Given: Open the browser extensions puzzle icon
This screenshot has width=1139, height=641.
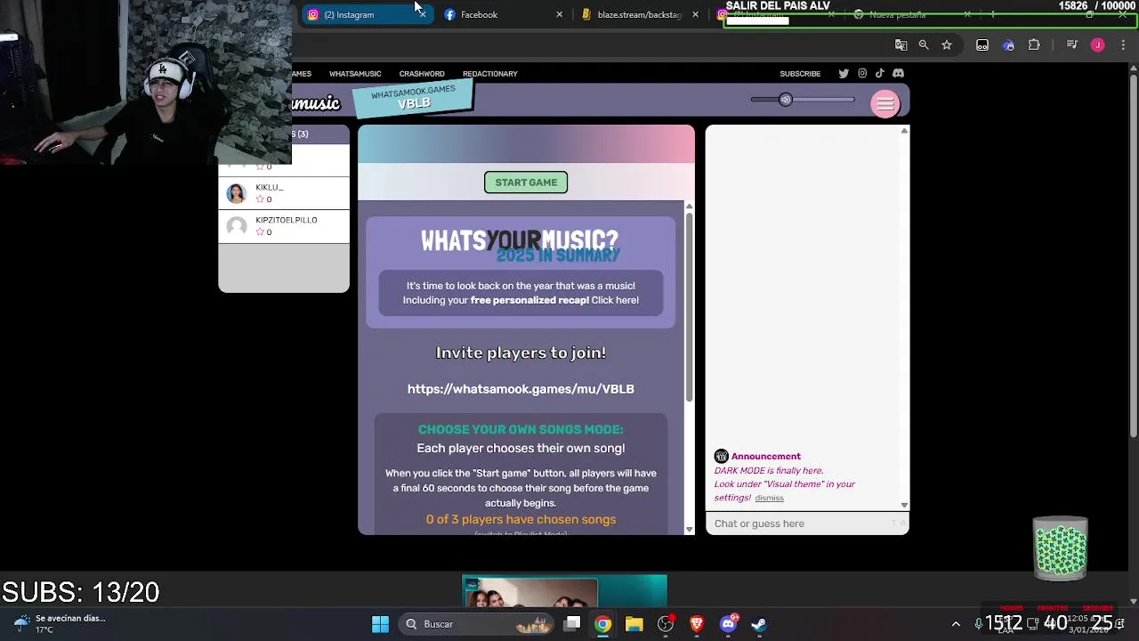Looking at the screenshot, I should click(1034, 45).
